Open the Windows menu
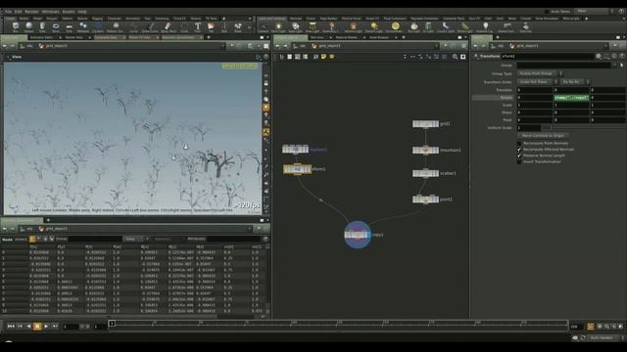The image size is (627, 352). click(50, 12)
